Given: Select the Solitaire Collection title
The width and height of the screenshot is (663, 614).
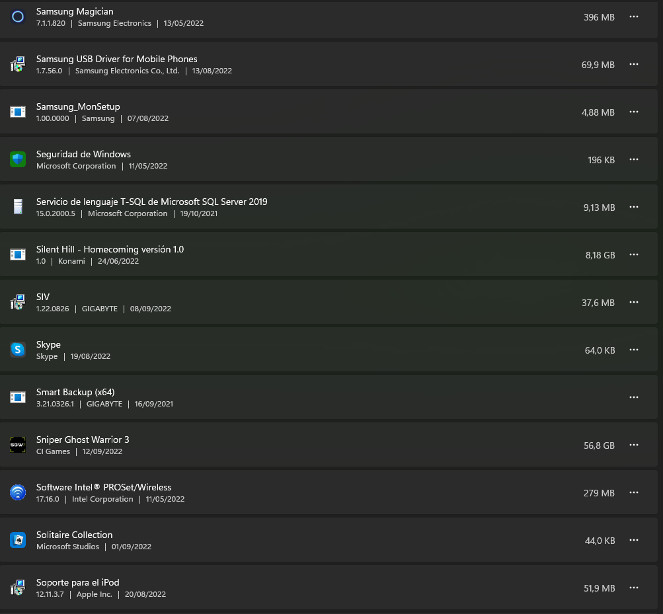Looking at the screenshot, I should click(x=75, y=535).
